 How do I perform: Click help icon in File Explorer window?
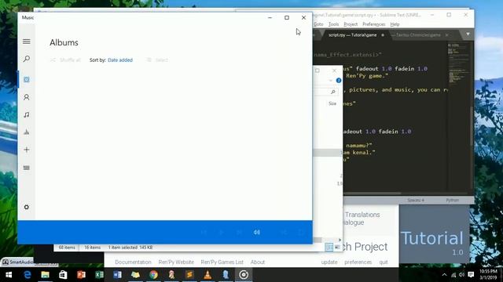tap(339, 81)
